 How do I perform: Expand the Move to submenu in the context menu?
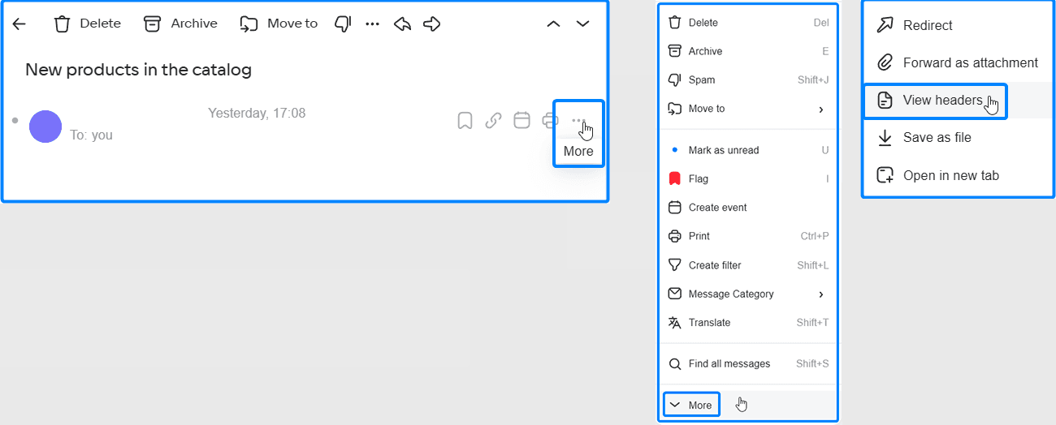(x=747, y=109)
